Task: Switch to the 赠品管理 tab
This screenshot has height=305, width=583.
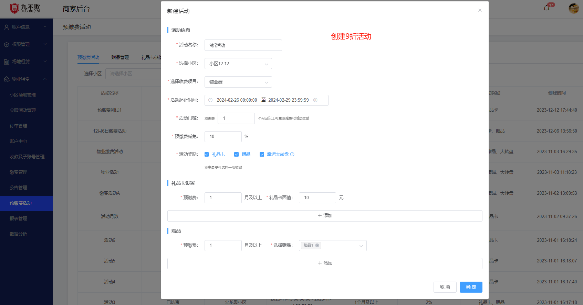Action: tap(120, 57)
